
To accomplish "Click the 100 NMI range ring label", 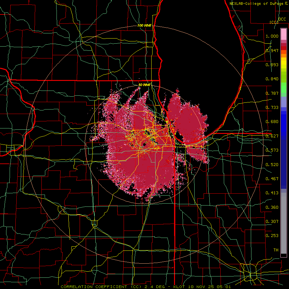I will (x=144, y=25).
